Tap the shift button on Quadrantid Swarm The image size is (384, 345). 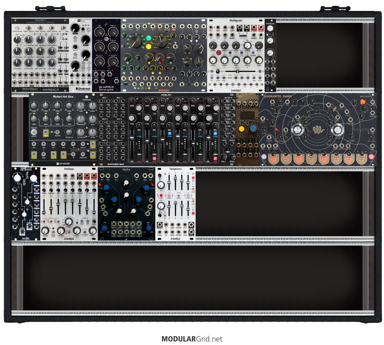[x=264, y=157]
